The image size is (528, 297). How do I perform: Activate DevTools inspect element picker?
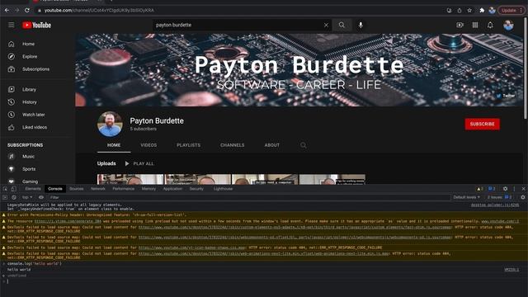pyautogui.click(x=5, y=189)
